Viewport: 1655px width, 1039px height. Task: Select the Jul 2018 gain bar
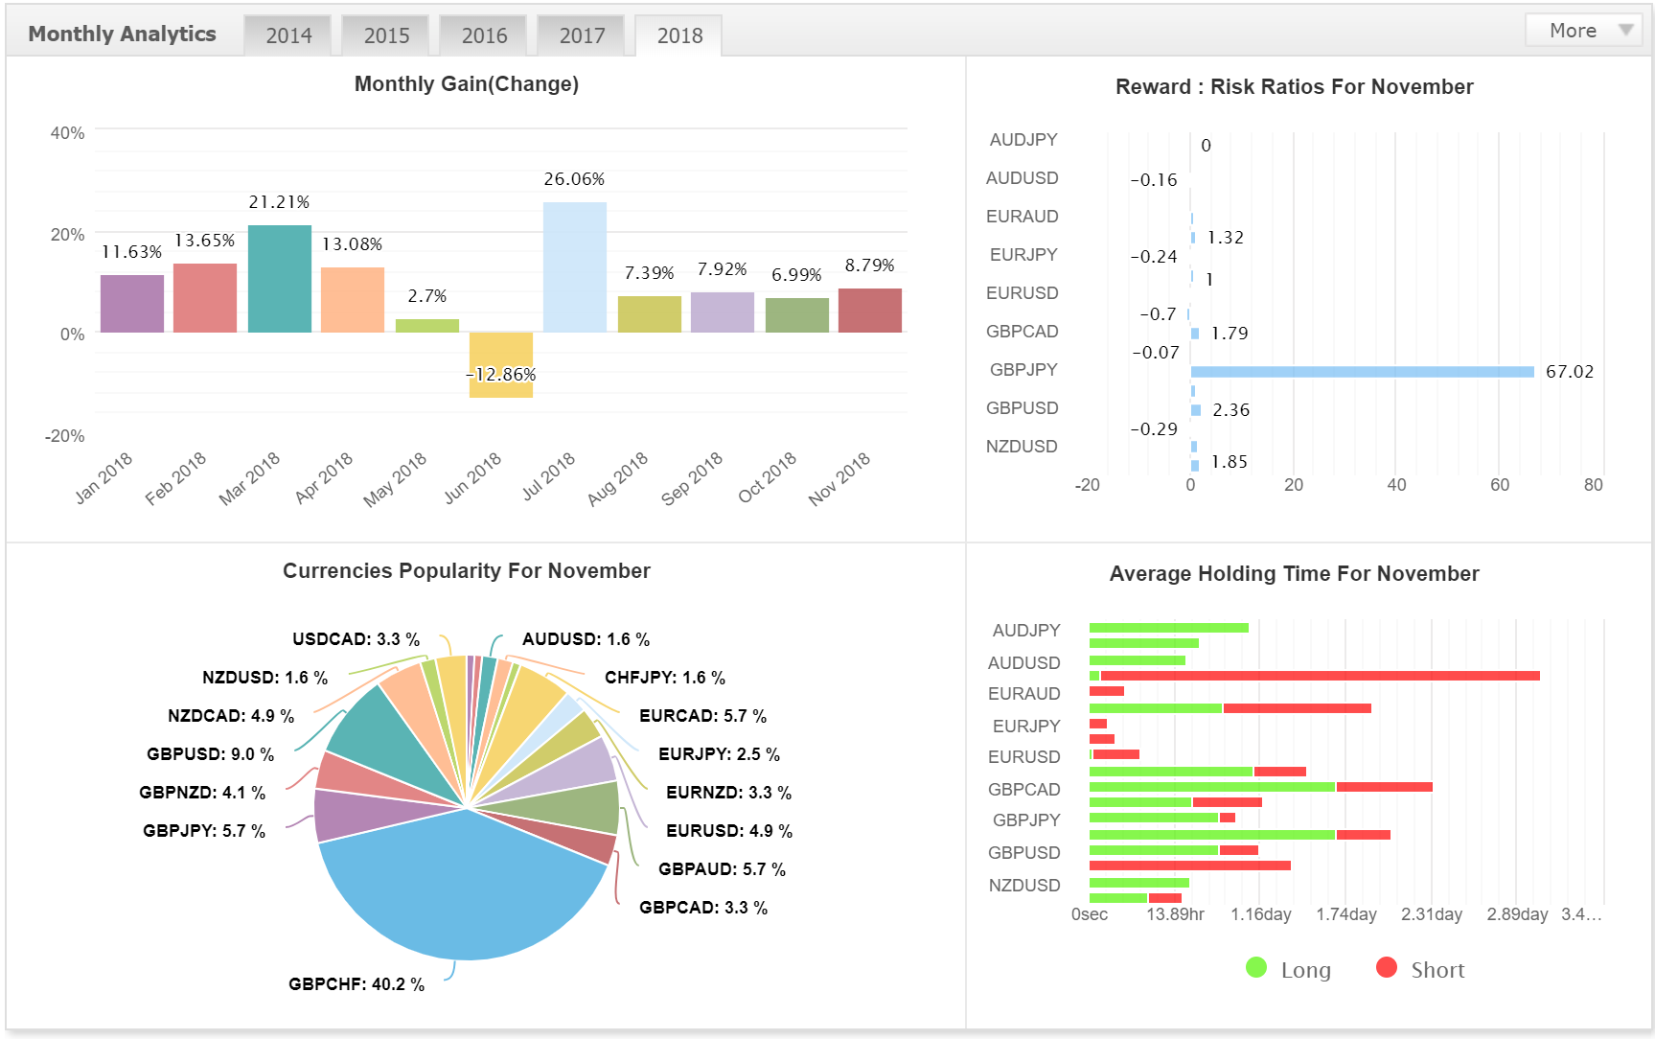[x=575, y=267]
